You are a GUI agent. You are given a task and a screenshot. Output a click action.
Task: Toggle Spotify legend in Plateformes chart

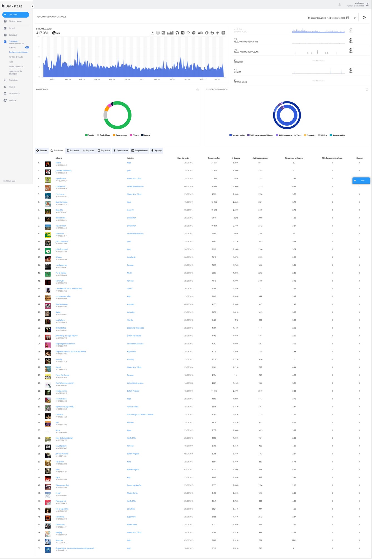point(90,135)
